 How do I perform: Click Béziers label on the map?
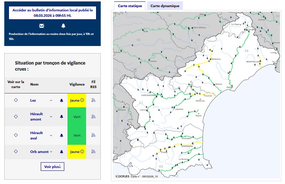[x=219, y=84]
